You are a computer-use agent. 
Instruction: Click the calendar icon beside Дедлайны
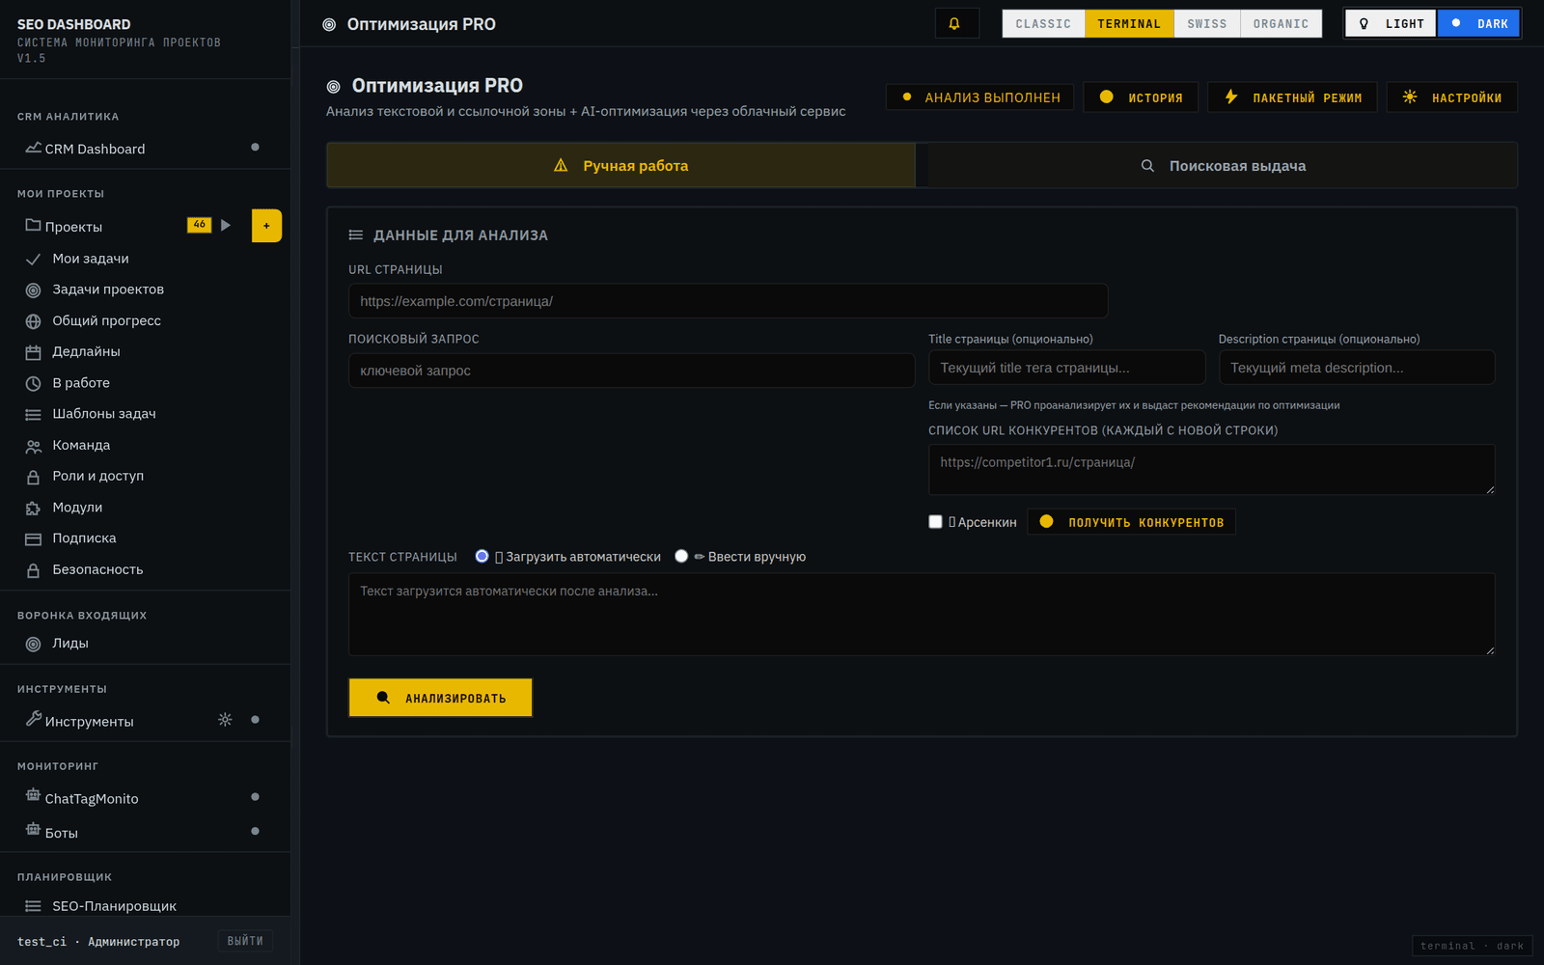point(33,352)
